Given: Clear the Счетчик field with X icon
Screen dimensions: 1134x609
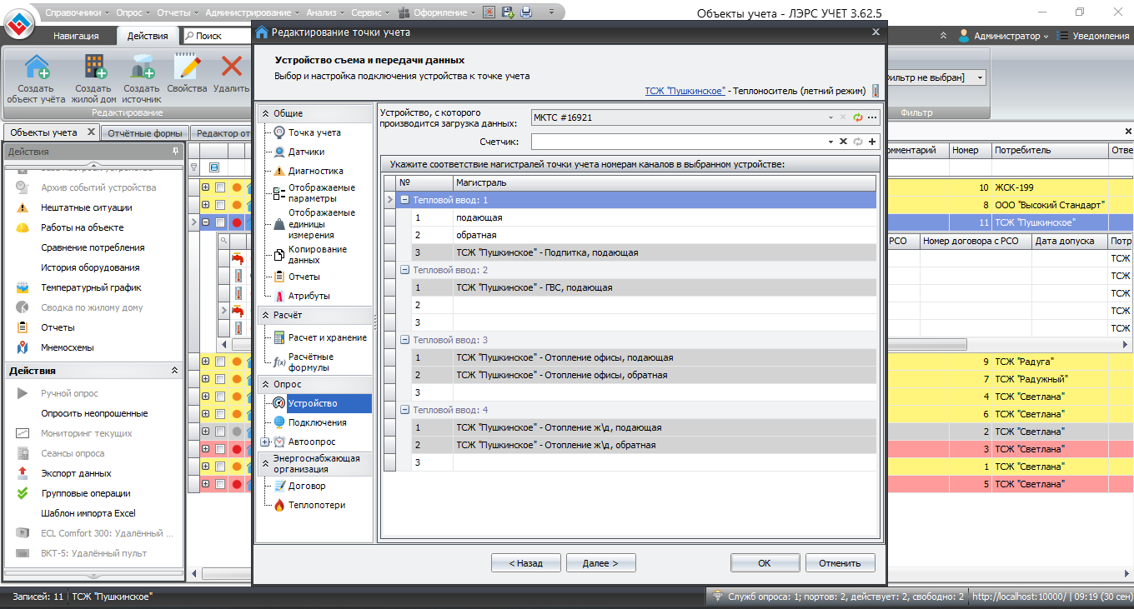Looking at the screenshot, I should (843, 142).
